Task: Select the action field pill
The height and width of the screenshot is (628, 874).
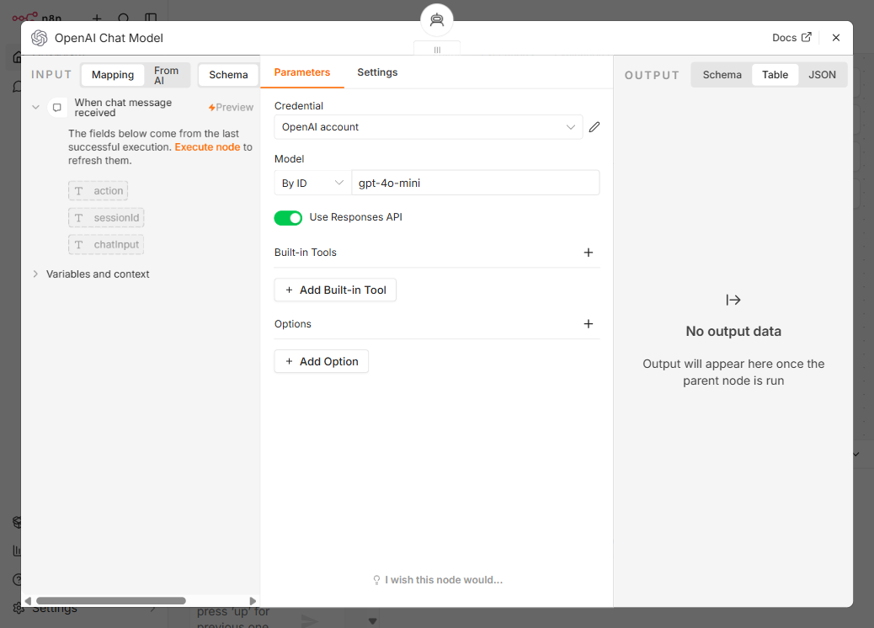Action: pyautogui.click(x=99, y=190)
